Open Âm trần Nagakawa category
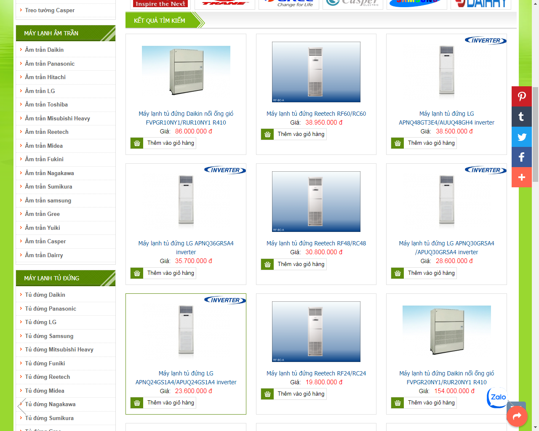Screen dimensions: 539x431 [x=49, y=173]
